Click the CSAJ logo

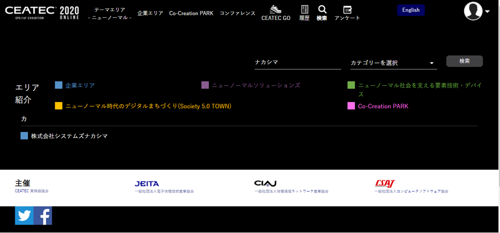[385, 183]
